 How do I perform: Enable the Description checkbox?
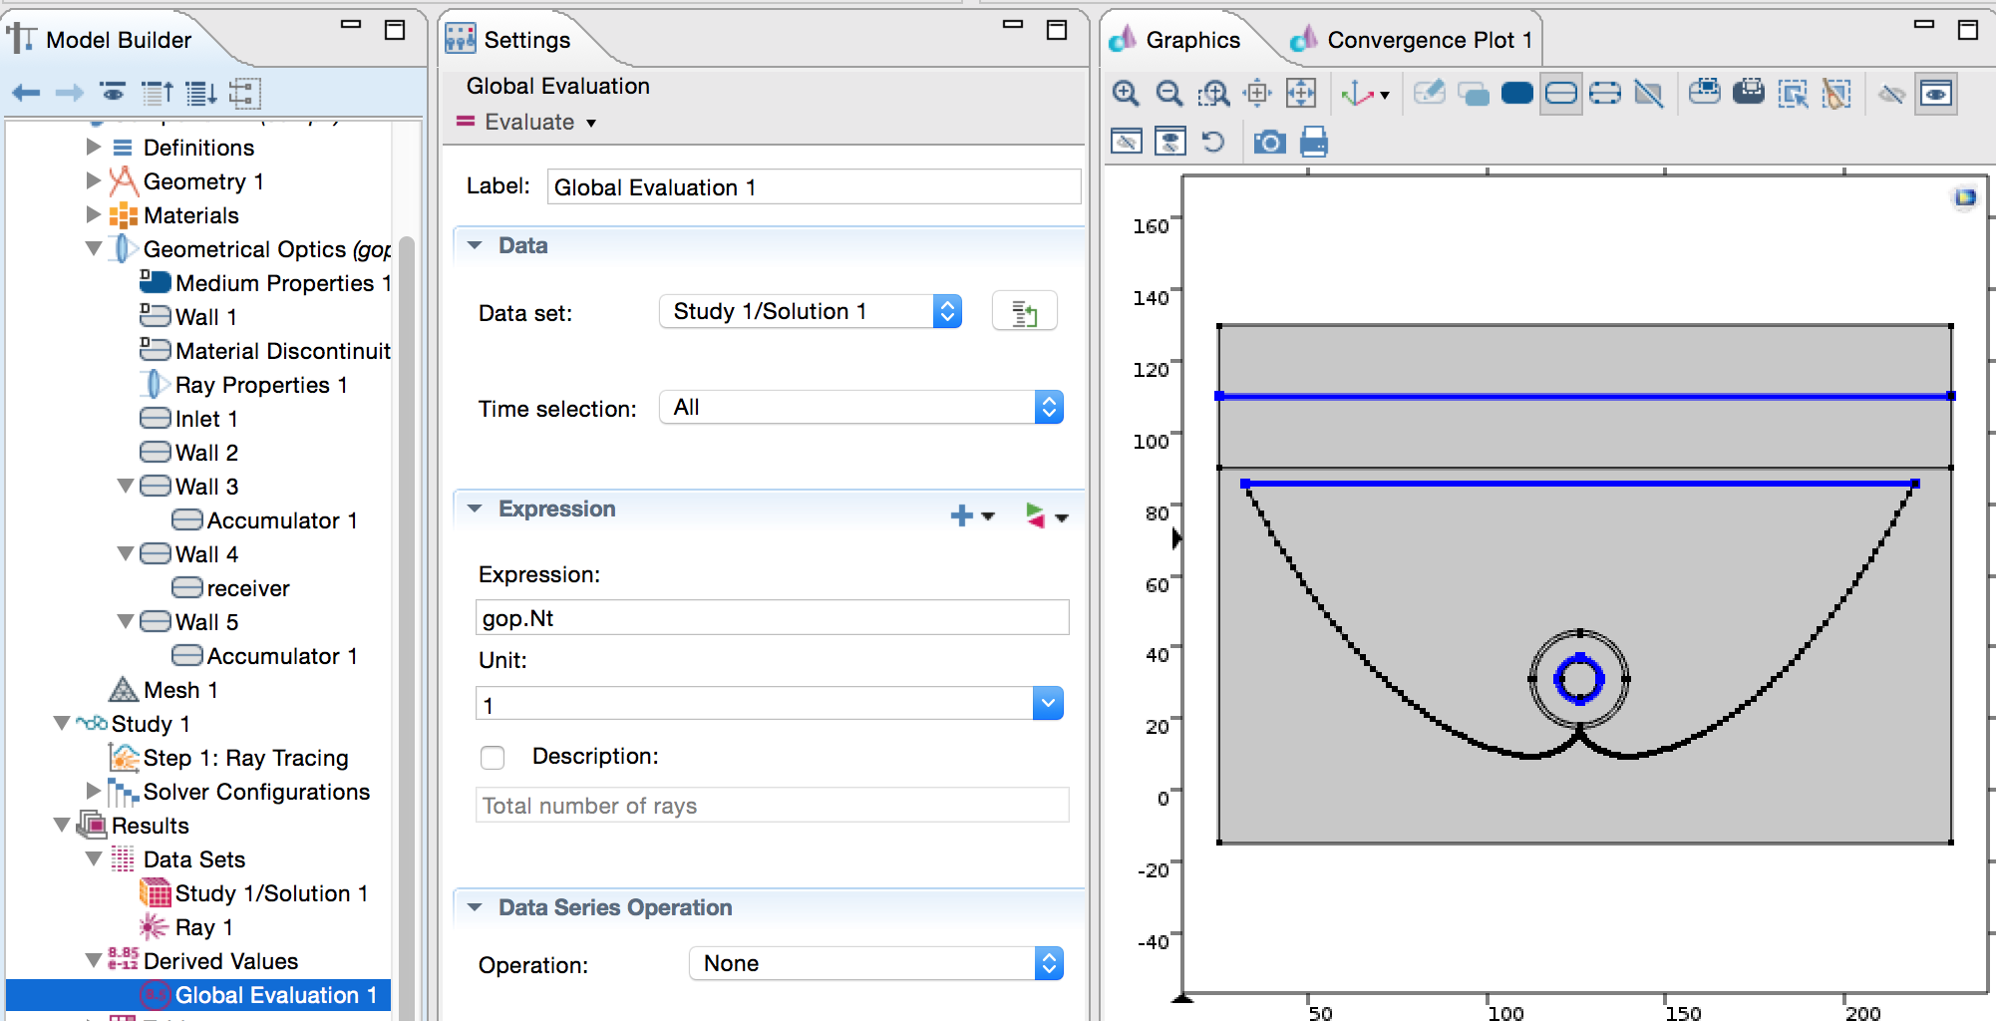pyautogui.click(x=493, y=758)
